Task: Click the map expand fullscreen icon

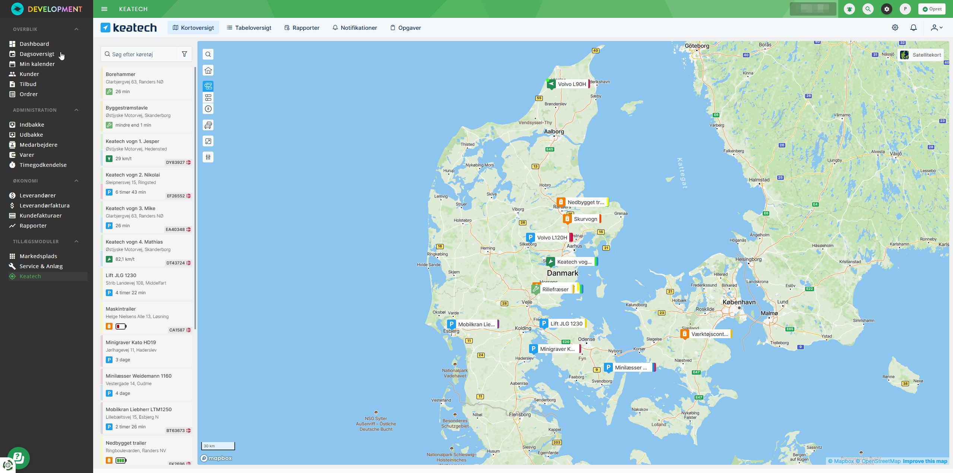Action: click(x=208, y=141)
